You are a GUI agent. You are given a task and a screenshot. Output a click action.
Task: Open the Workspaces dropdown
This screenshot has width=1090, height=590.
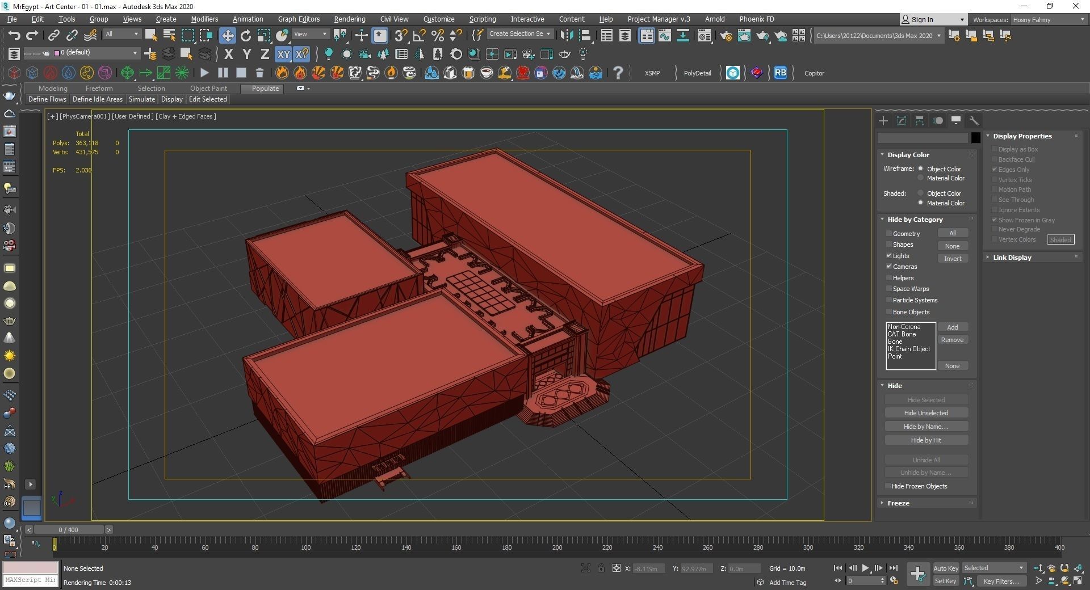click(x=1048, y=19)
